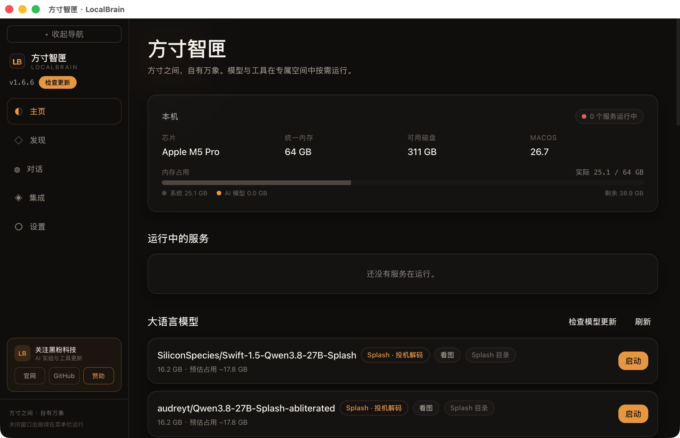
Task: Go to the 发现 discover page
Action: click(64, 140)
